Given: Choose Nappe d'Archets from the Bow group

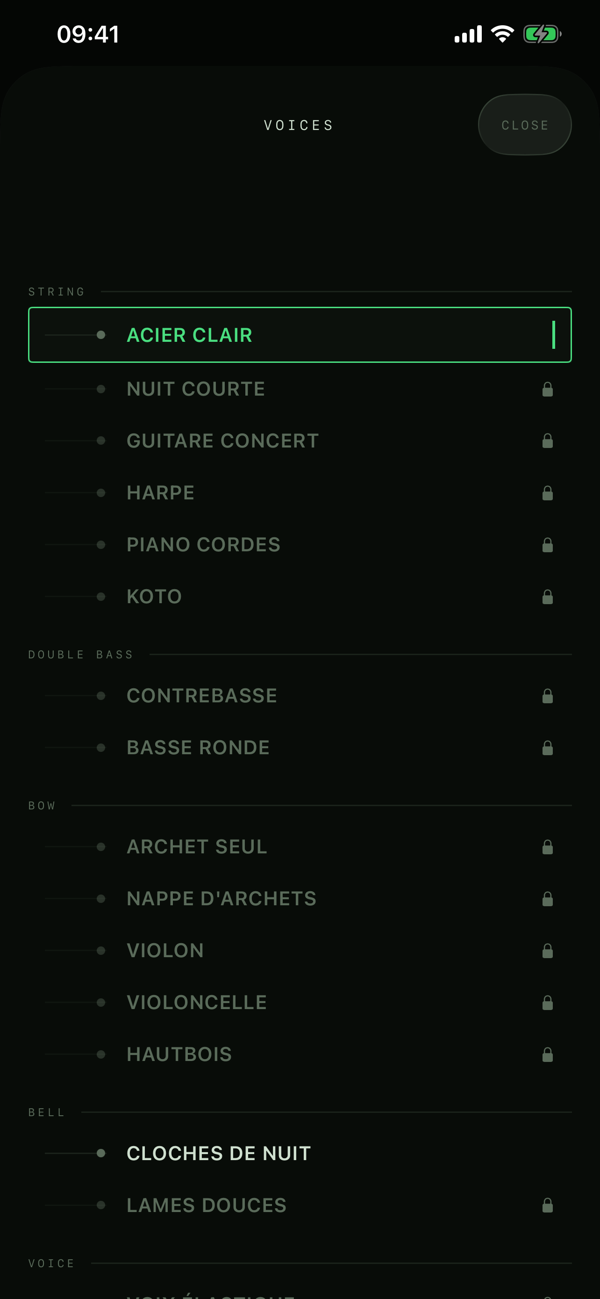Looking at the screenshot, I should (300, 899).
